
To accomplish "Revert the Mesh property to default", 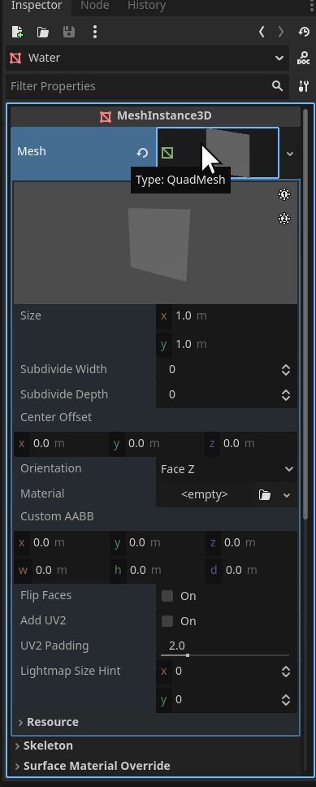I will coord(142,153).
